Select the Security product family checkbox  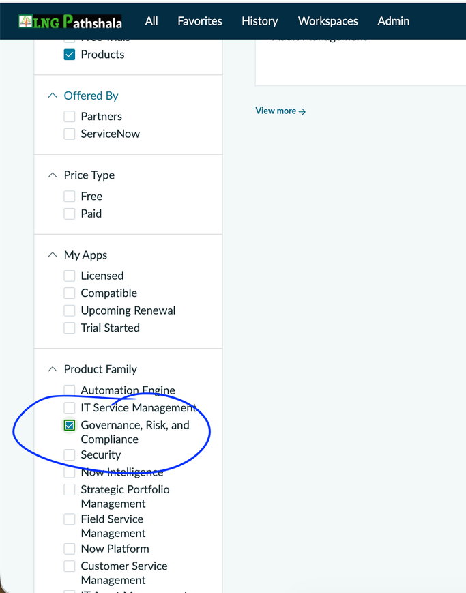coord(70,454)
